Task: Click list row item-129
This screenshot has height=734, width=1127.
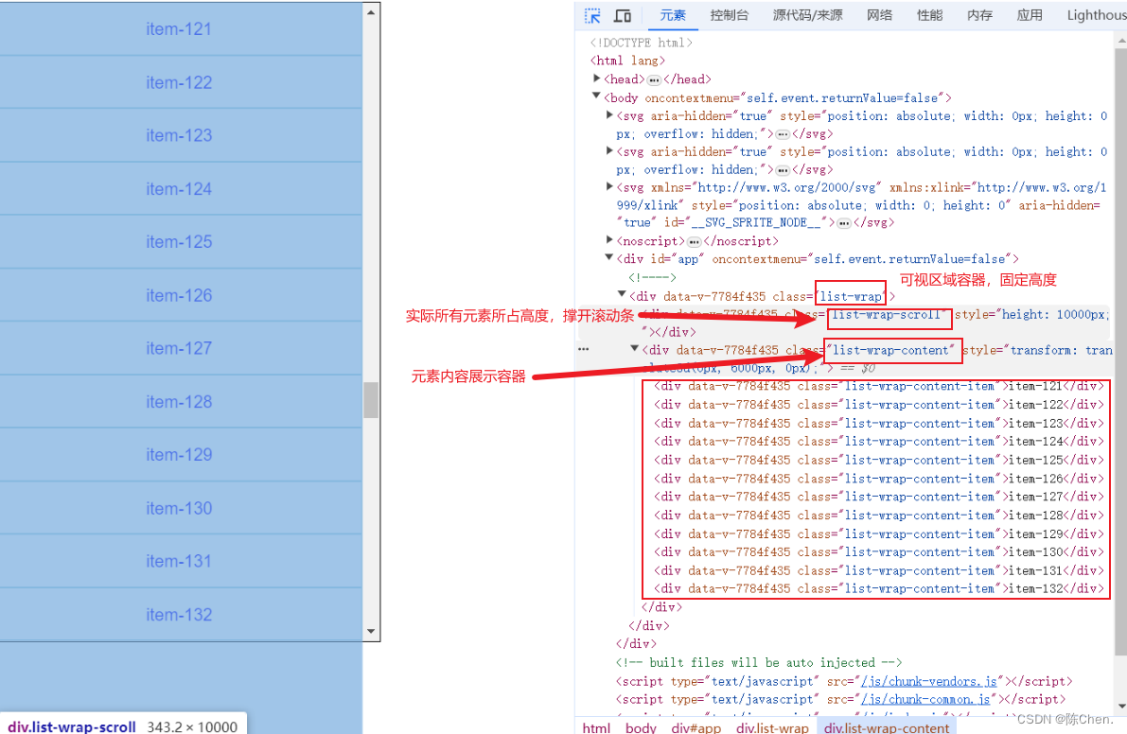Action: click(181, 455)
